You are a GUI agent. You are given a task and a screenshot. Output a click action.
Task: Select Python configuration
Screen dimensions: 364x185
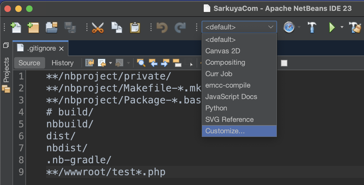coord(239,108)
